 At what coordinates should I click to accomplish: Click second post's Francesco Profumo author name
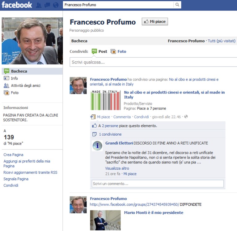[x=108, y=198]
